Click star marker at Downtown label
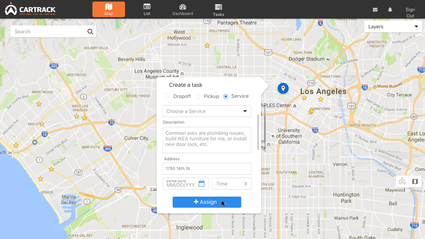The height and width of the screenshot is (239, 425). tap(311, 111)
